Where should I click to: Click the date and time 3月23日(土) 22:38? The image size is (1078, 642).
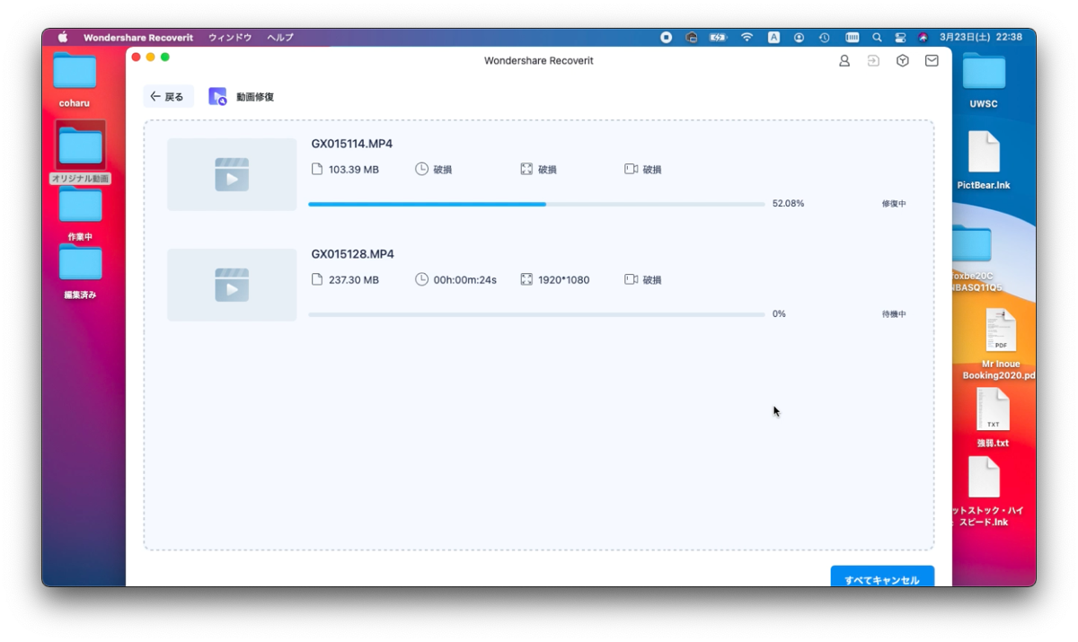[981, 38]
